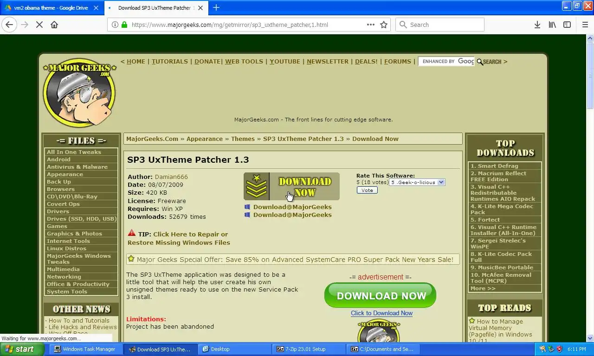Click the green advertisement DOWNLOAD NOW button
The height and width of the screenshot is (356, 594).
point(380,295)
